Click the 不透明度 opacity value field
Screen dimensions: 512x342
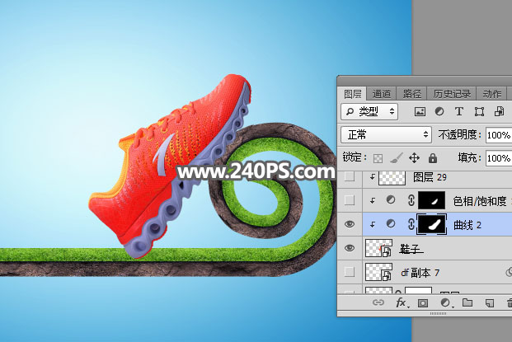click(499, 135)
